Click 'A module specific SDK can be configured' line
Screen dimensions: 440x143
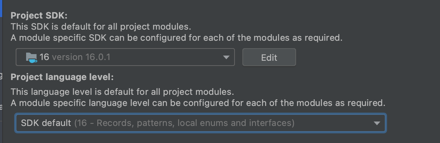[x=176, y=38]
